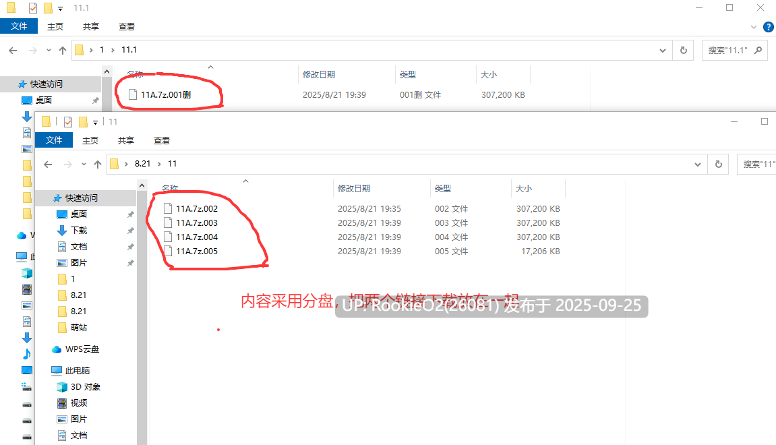This screenshot has height=445, width=776.
Task: Expand address history dropdown in 11 window
Action: pos(698,165)
